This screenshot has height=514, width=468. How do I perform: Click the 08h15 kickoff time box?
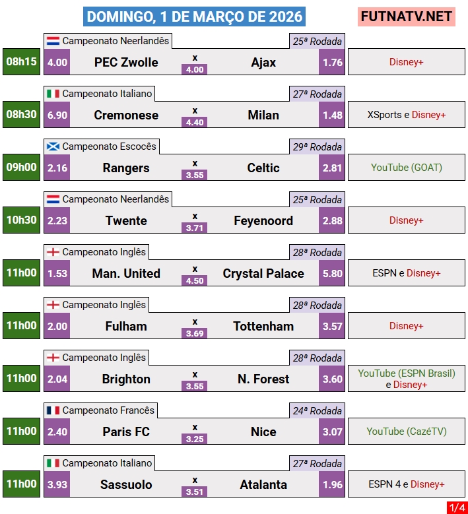click(22, 61)
